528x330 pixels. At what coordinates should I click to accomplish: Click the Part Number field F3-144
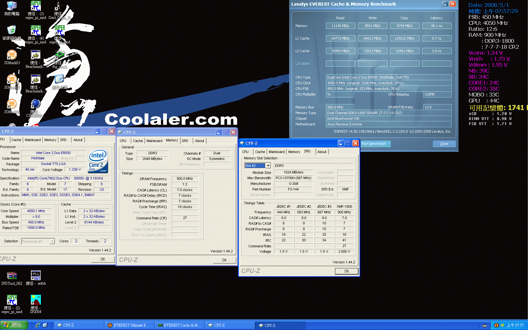(x=294, y=189)
